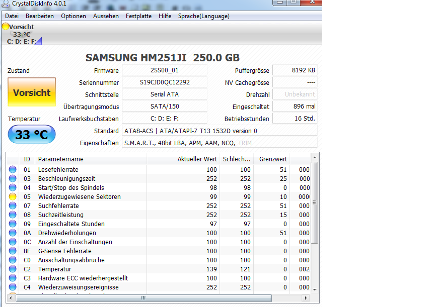Click ID 0C in Anzahl der Einschaltungen row
The width and height of the screenshot is (435, 307).
(x=27, y=242)
